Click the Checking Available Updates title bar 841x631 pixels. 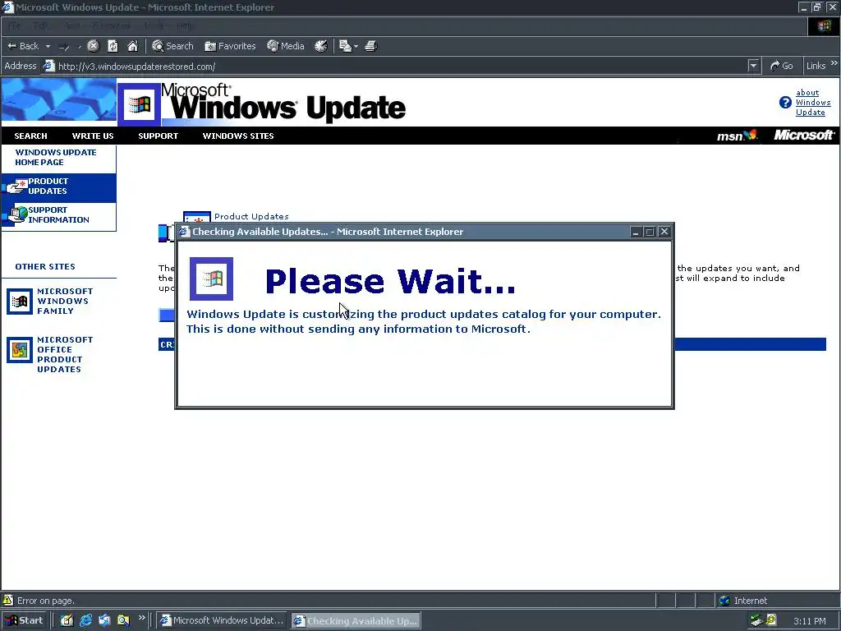pos(402,232)
